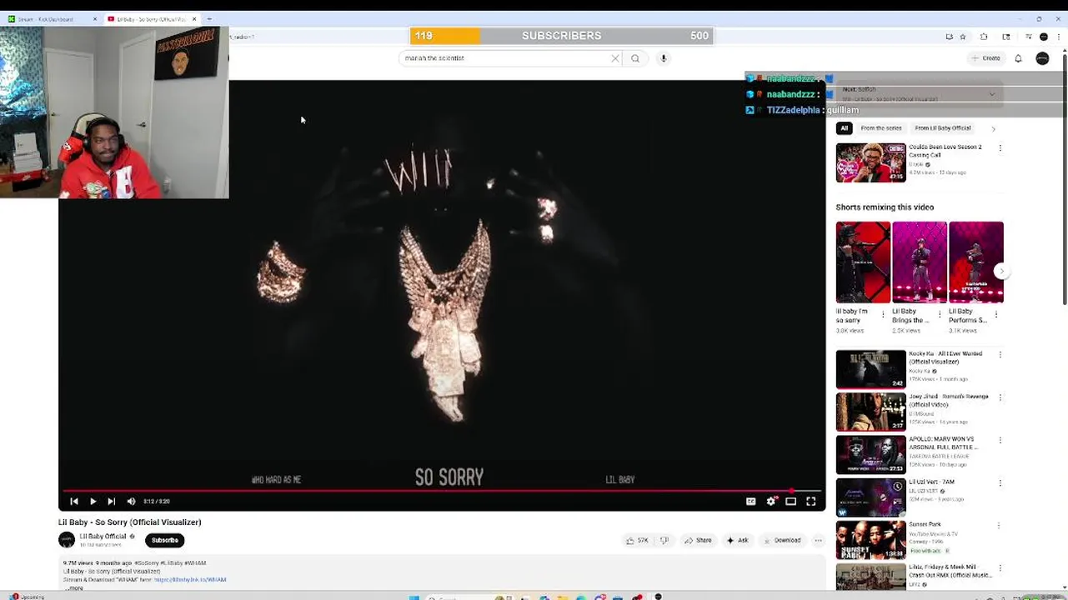Toggle closed captions in the video player
The image size is (1068, 600).
750,501
